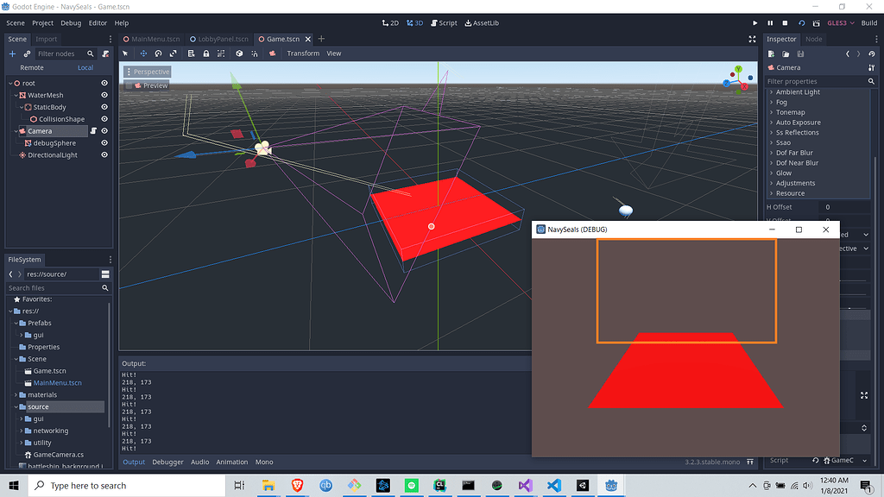The width and height of the screenshot is (884, 497).
Task: Open the Debug menu
Action: coord(71,23)
